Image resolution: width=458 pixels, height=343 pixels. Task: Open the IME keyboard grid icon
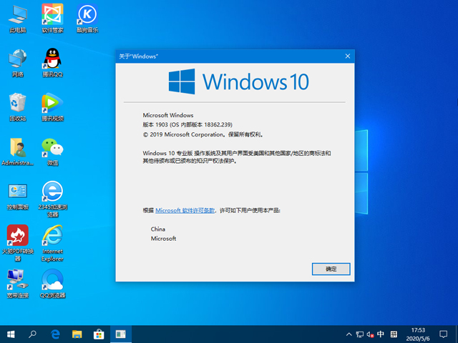(x=394, y=334)
